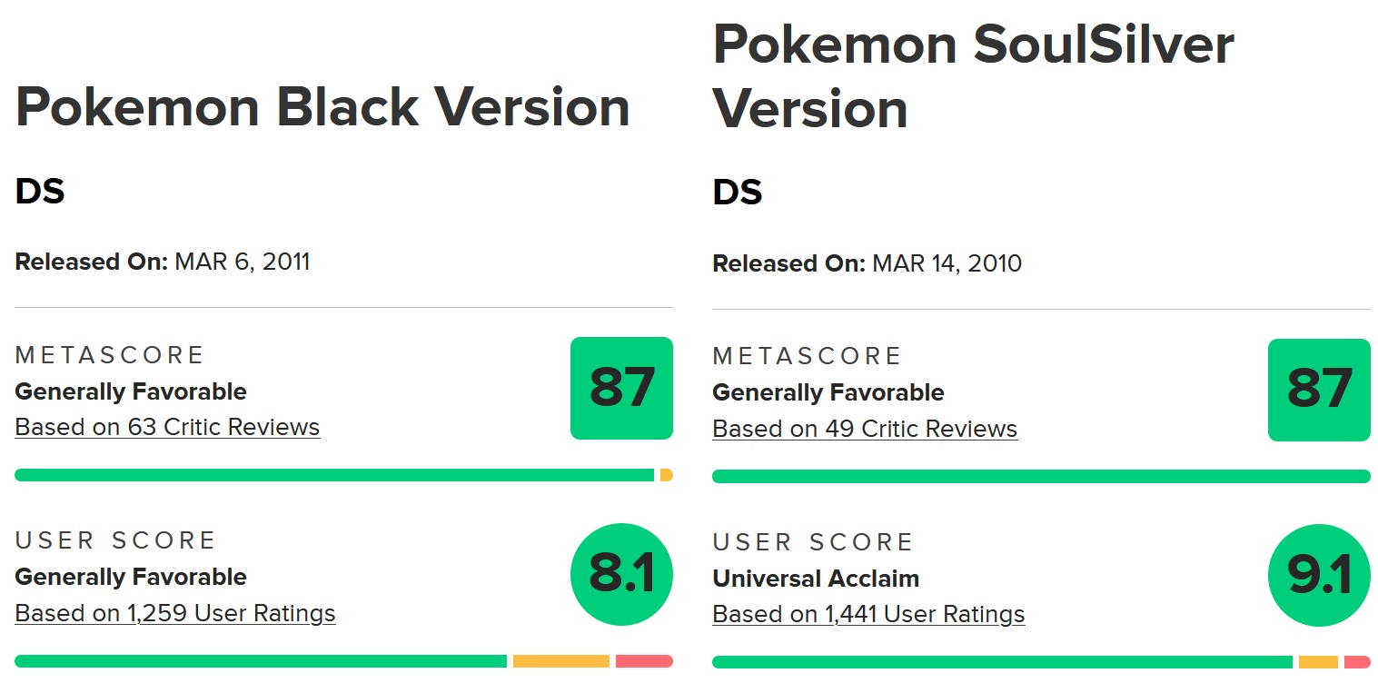View the 1,259 User Ratings link
The height and width of the screenshot is (693, 1378).
point(175,613)
